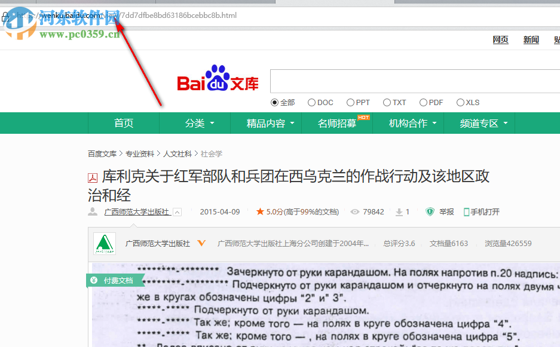Click 专业资料 breadcrumb link
The image size is (560, 347).
pyautogui.click(x=140, y=154)
